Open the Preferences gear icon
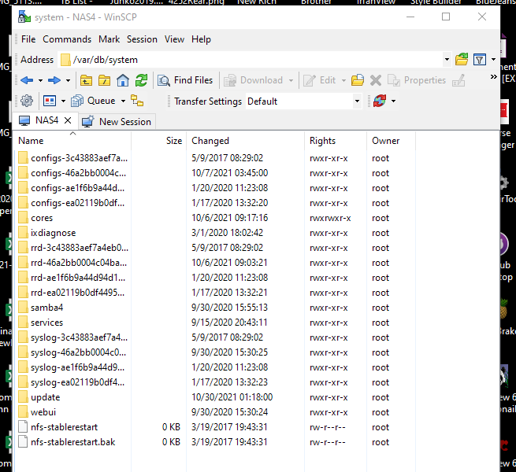The width and height of the screenshot is (516, 472). coord(27,101)
